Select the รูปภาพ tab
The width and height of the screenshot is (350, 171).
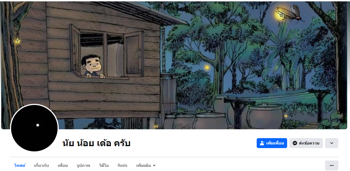pyautogui.click(x=83, y=165)
